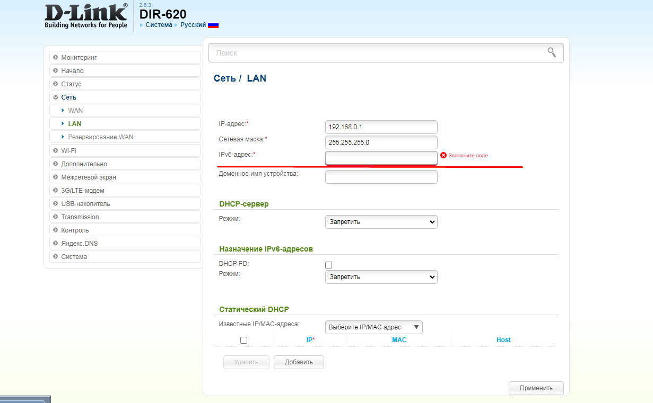The height and width of the screenshot is (403, 653).
Task: Click the Статический DHCP section heading
Action: pyautogui.click(x=254, y=309)
